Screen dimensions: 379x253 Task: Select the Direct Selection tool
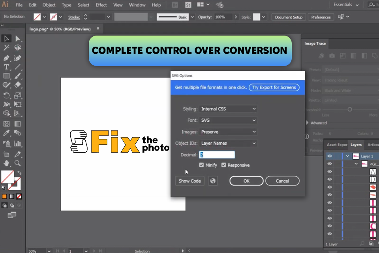[x=18, y=38]
